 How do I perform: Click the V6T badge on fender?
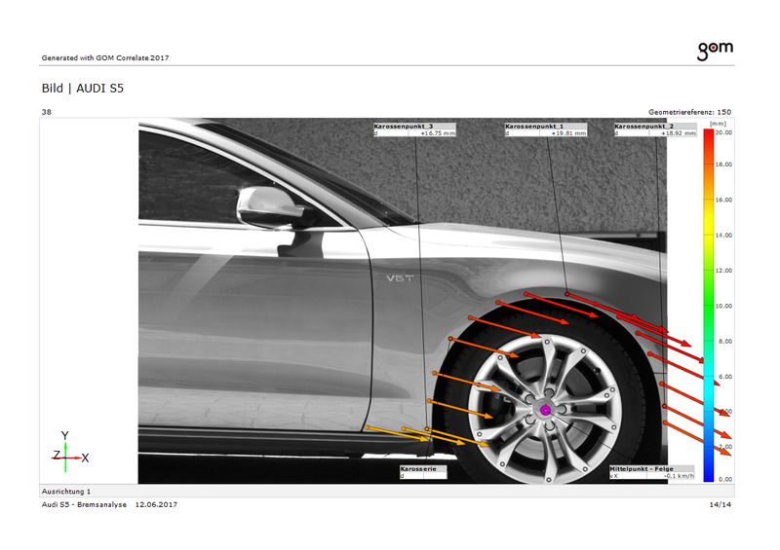401,278
